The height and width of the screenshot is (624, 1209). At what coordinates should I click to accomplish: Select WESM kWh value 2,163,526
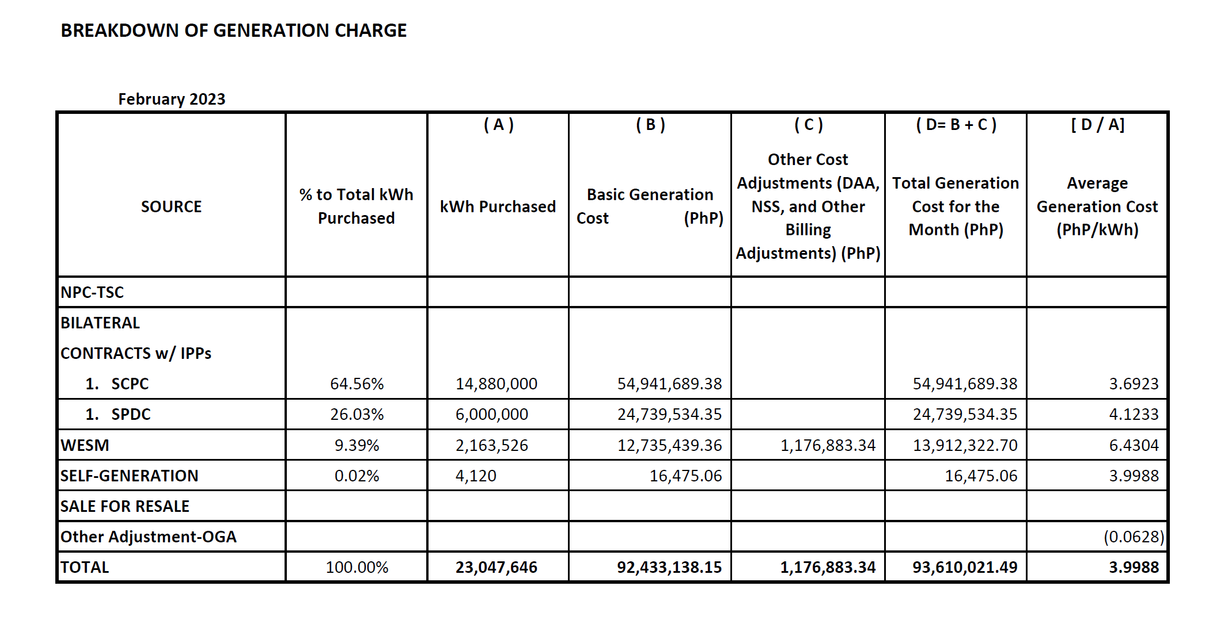[492, 445]
